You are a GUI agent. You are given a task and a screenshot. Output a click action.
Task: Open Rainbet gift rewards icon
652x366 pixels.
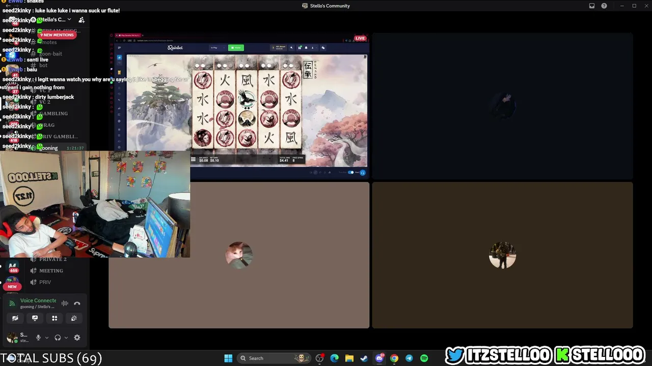click(300, 48)
